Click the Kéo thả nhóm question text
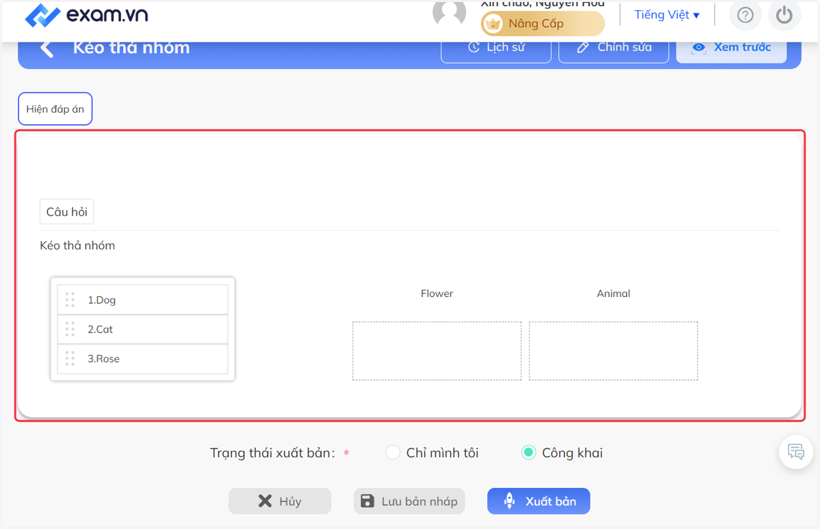 coord(78,246)
